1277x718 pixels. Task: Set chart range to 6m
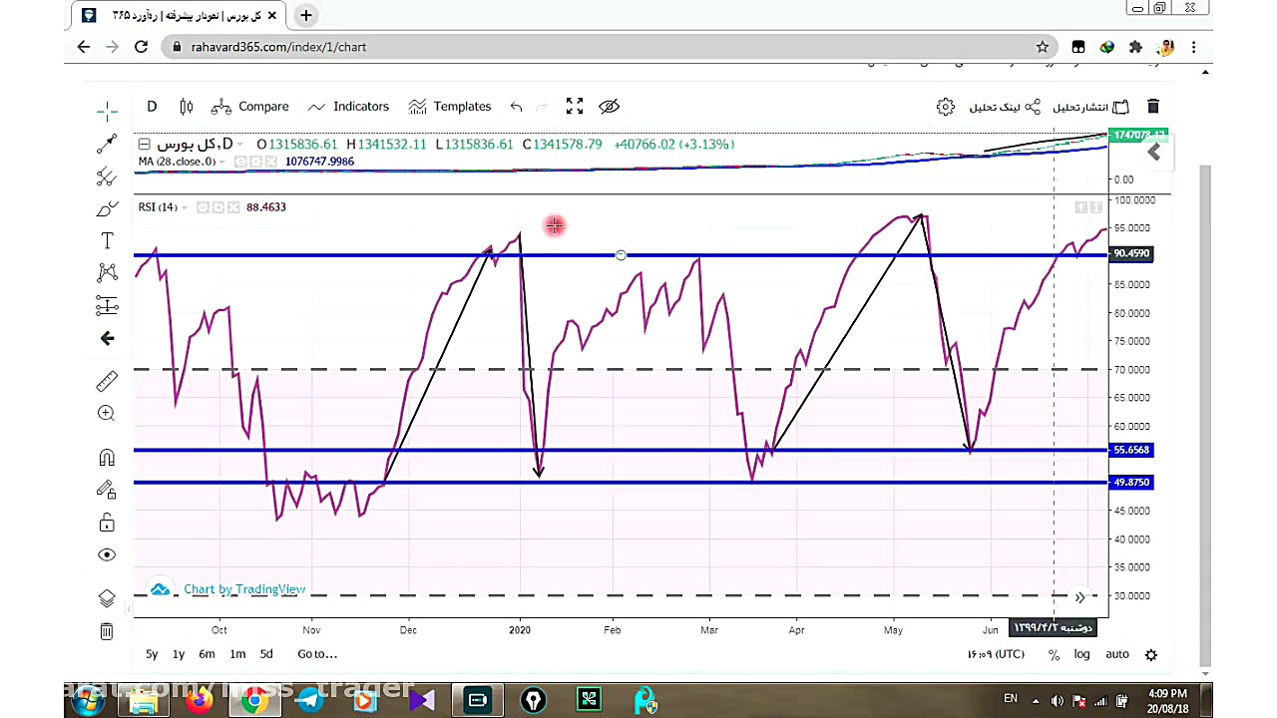coord(207,654)
